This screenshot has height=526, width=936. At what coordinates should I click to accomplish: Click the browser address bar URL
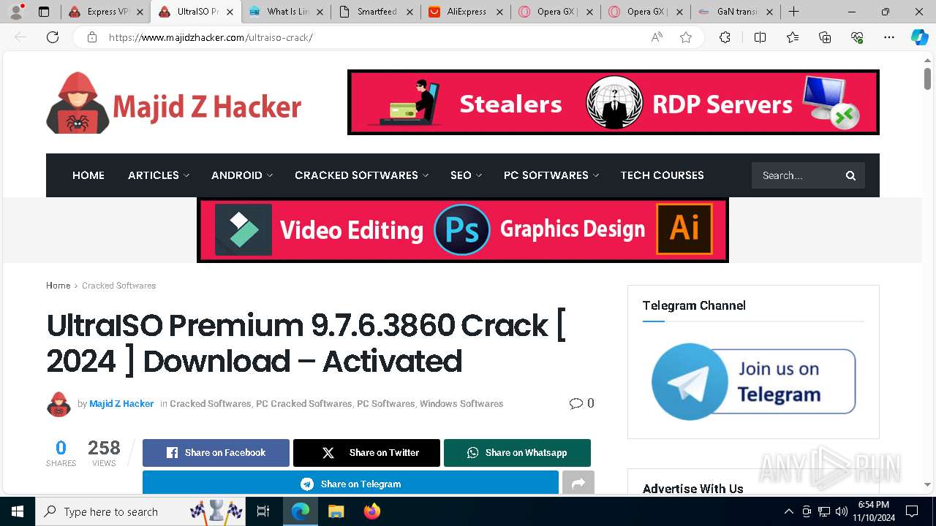click(x=211, y=37)
